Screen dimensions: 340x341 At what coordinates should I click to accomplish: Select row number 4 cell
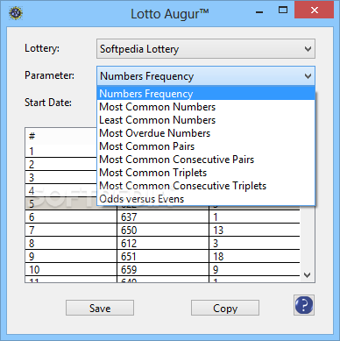tap(60, 190)
